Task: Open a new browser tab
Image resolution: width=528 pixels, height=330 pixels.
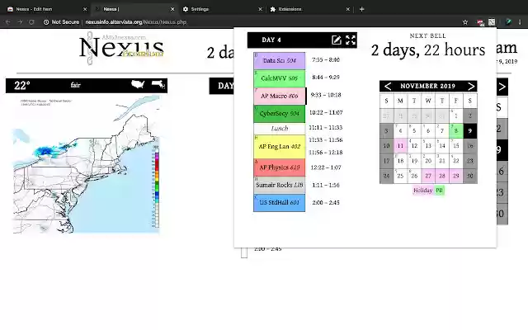Action: tap(361, 9)
